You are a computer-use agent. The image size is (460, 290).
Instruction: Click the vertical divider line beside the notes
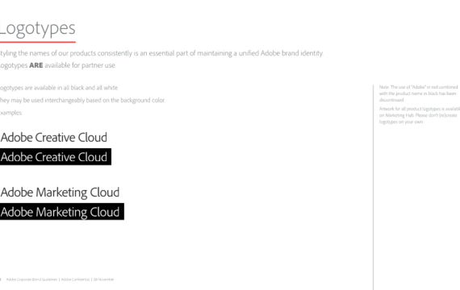coord(373,188)
